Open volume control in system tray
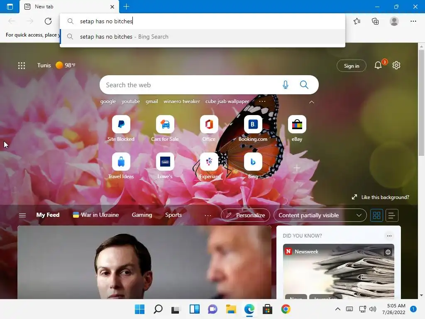The width and height of the screenshot is (425, 319). click(373, 309)
